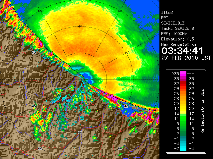Pick the red swatch beside the '32' legend label
213x159 pixels.
[183, 84]
